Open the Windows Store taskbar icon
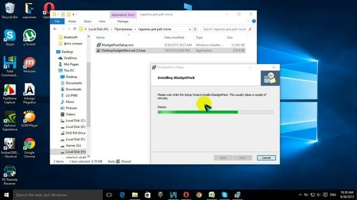Image resolution: width=357 pixels, height=200 pixels. point(147,195)
